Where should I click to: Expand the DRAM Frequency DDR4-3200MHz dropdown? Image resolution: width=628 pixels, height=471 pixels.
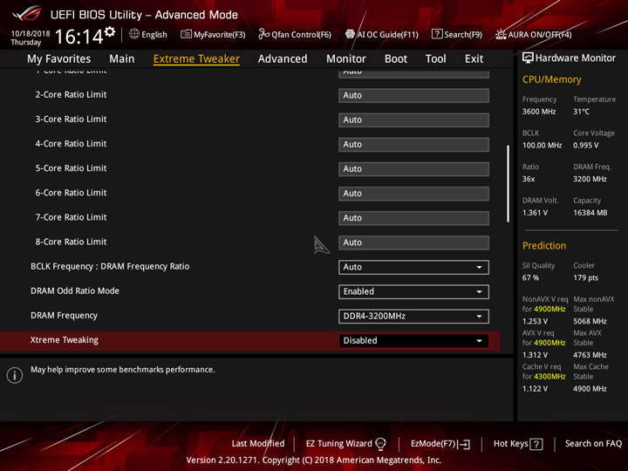413,316
